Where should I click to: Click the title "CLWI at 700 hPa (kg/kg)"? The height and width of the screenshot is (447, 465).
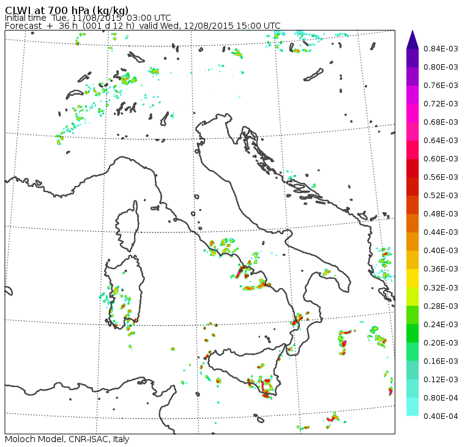[x=67, y=10]
